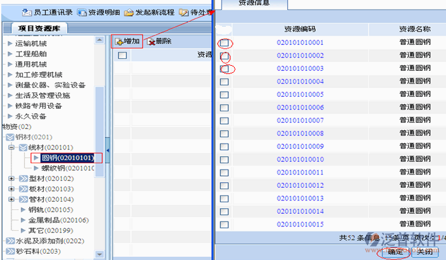Click the 待处理 toolbar icon
This screenshot has height=260, width=446.
(x=183, y=13)
